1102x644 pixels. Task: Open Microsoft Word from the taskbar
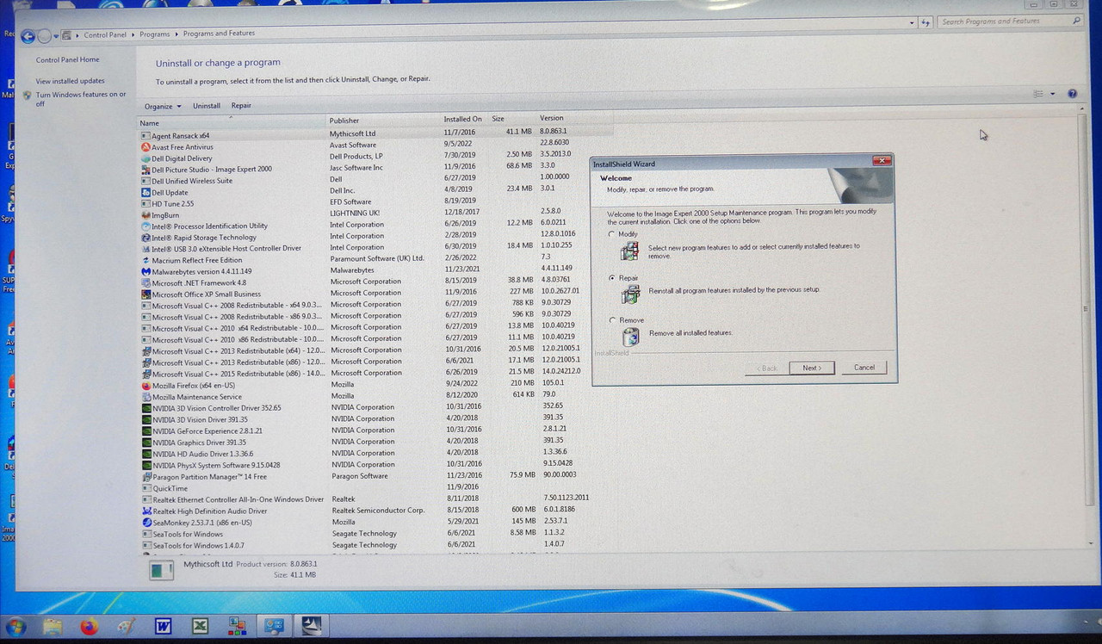tap(163, 626)
